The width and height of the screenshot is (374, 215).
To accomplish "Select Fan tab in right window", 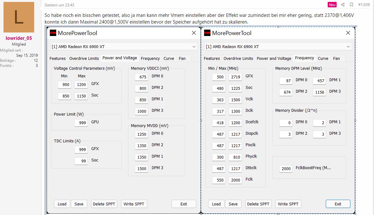I will click(x=337, y=58).
